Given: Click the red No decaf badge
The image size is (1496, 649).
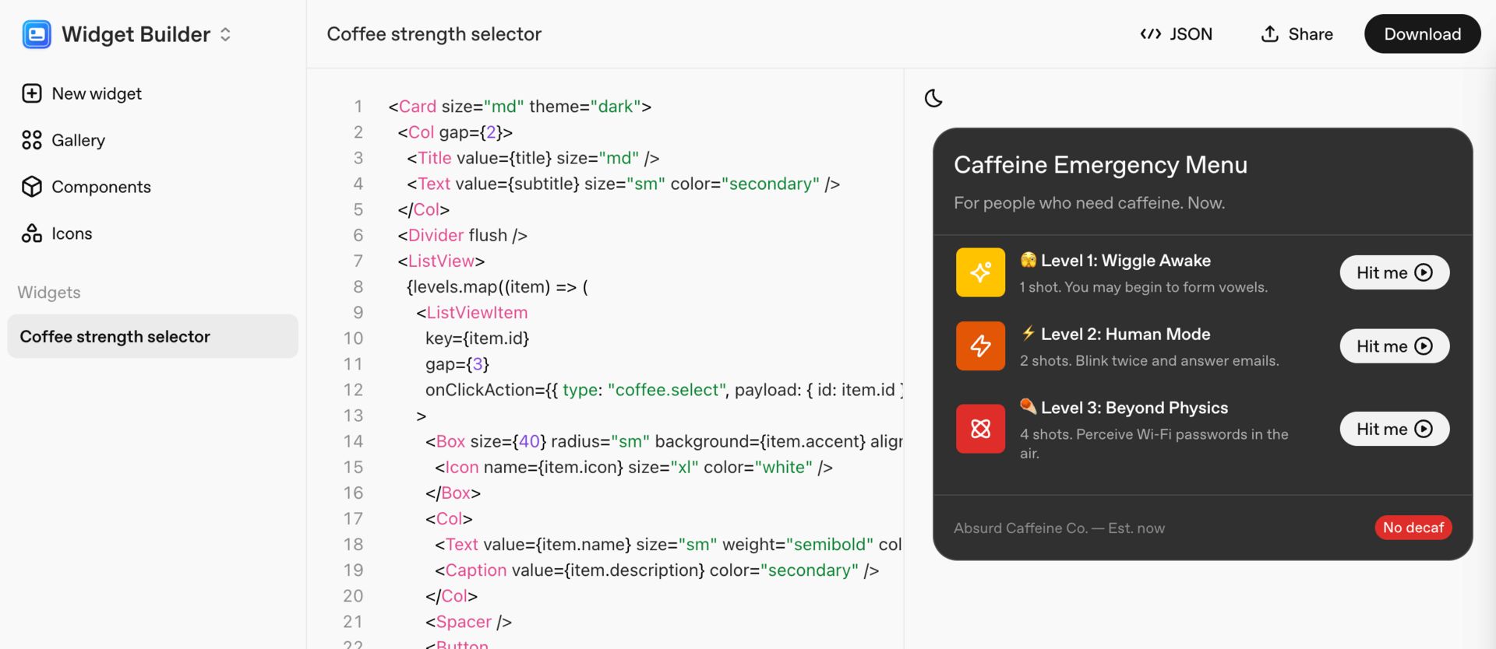Looking at the screenshot, I should (1413, 528).
